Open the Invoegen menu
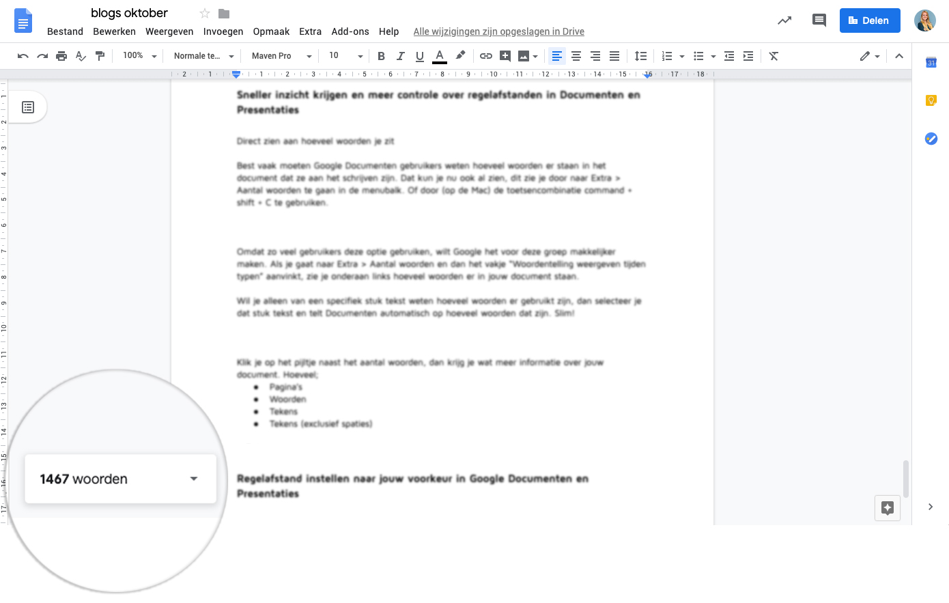949x603 pixels. (223, 31)
